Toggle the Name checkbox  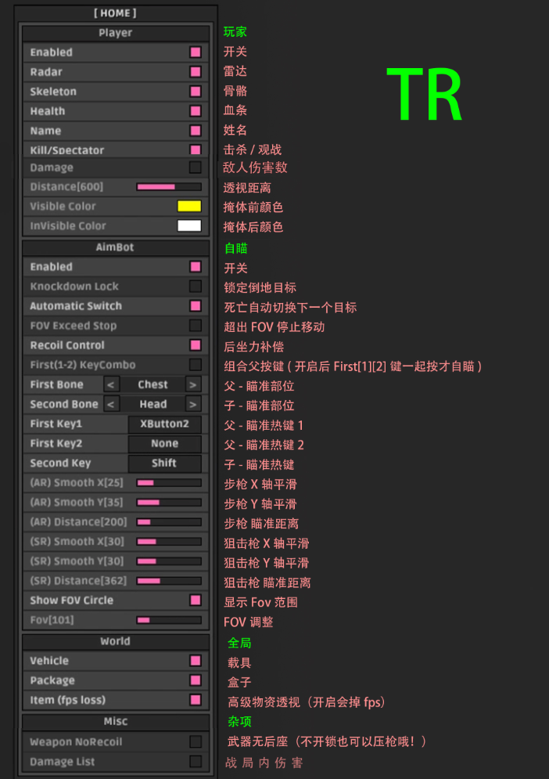click(x=195, y=131)
